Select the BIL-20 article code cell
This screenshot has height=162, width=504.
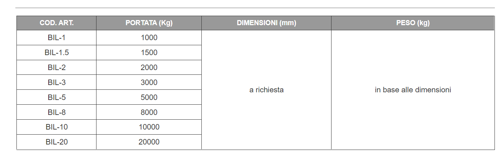coord(57,142)
